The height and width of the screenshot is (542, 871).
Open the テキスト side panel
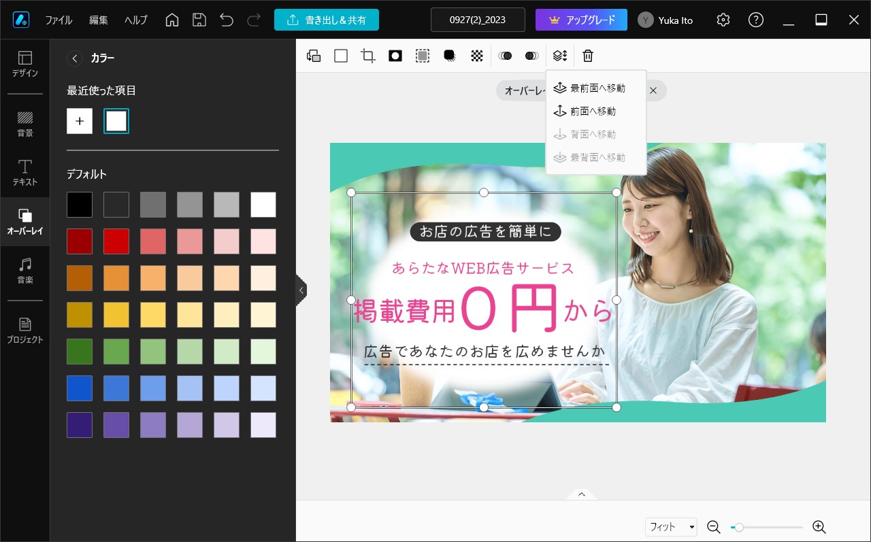(x=25, y=173)
